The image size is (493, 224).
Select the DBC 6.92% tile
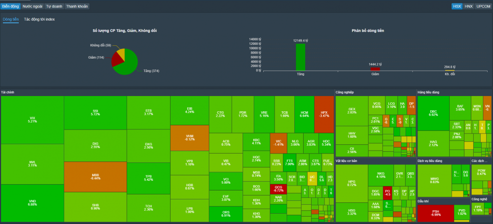433,113
